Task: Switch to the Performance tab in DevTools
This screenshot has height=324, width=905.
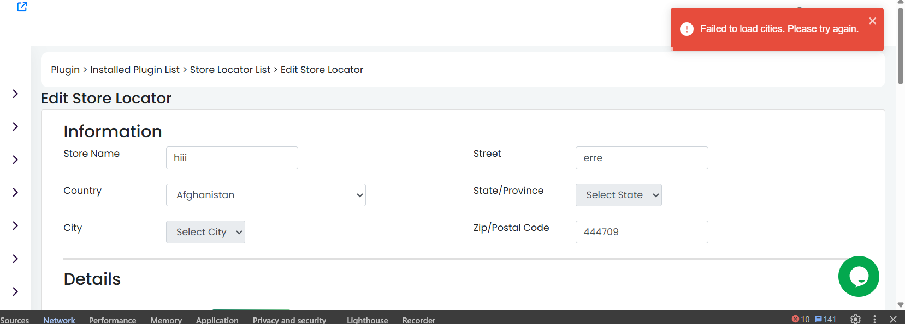Action: coord(113,320)
